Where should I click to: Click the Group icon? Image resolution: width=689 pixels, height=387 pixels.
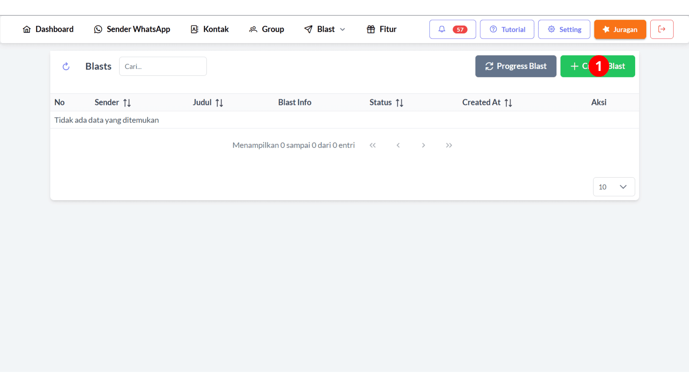tap(253, 29)
